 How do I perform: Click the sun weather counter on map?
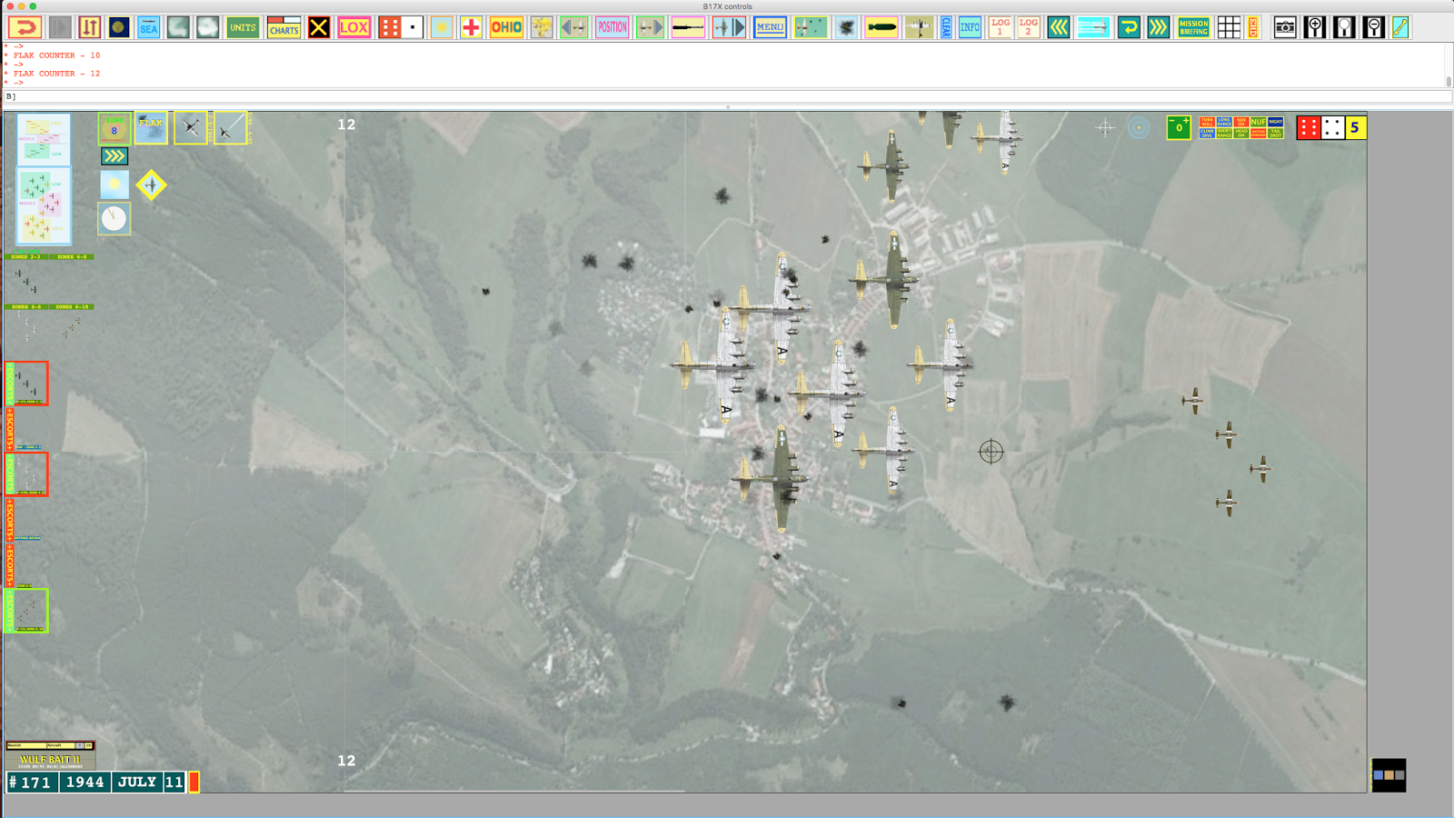(114, 185)
